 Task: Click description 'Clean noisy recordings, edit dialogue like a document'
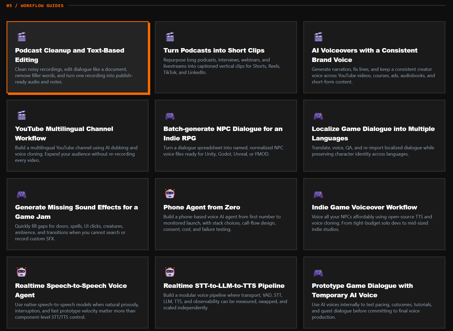coord(74,76)
